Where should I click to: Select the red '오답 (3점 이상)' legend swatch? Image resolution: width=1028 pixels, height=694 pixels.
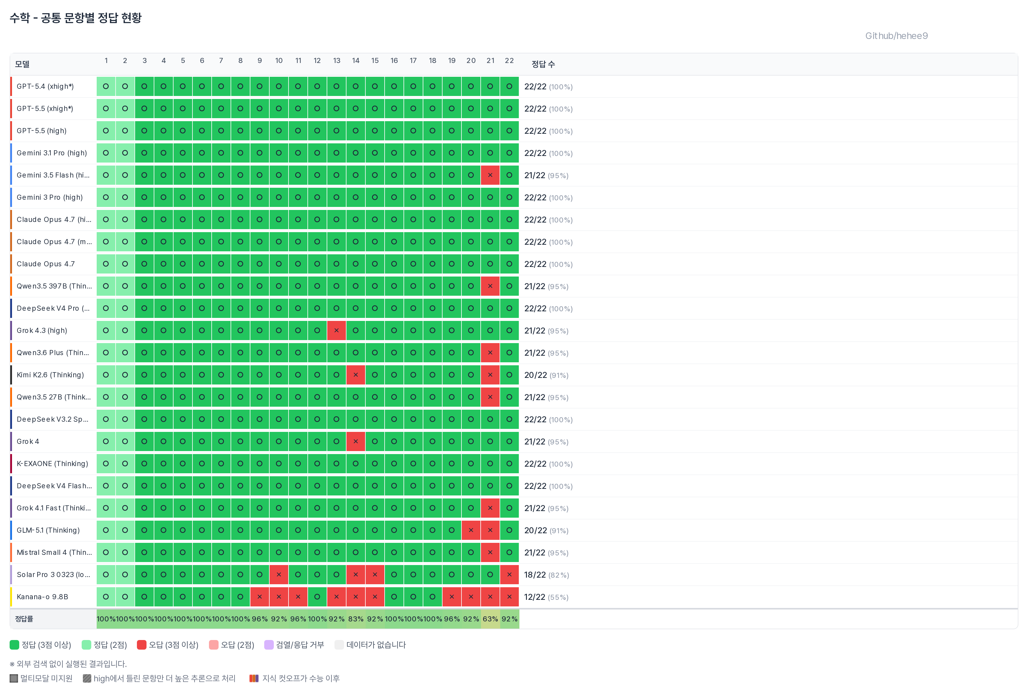pyautogui.click(x=141, y=645)
